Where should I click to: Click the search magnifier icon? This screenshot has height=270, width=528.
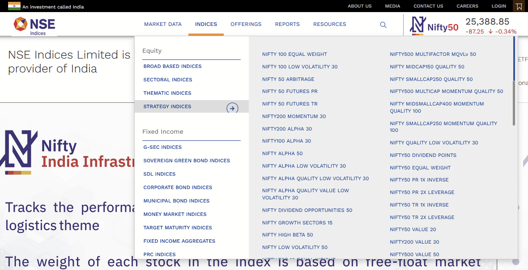383,25
